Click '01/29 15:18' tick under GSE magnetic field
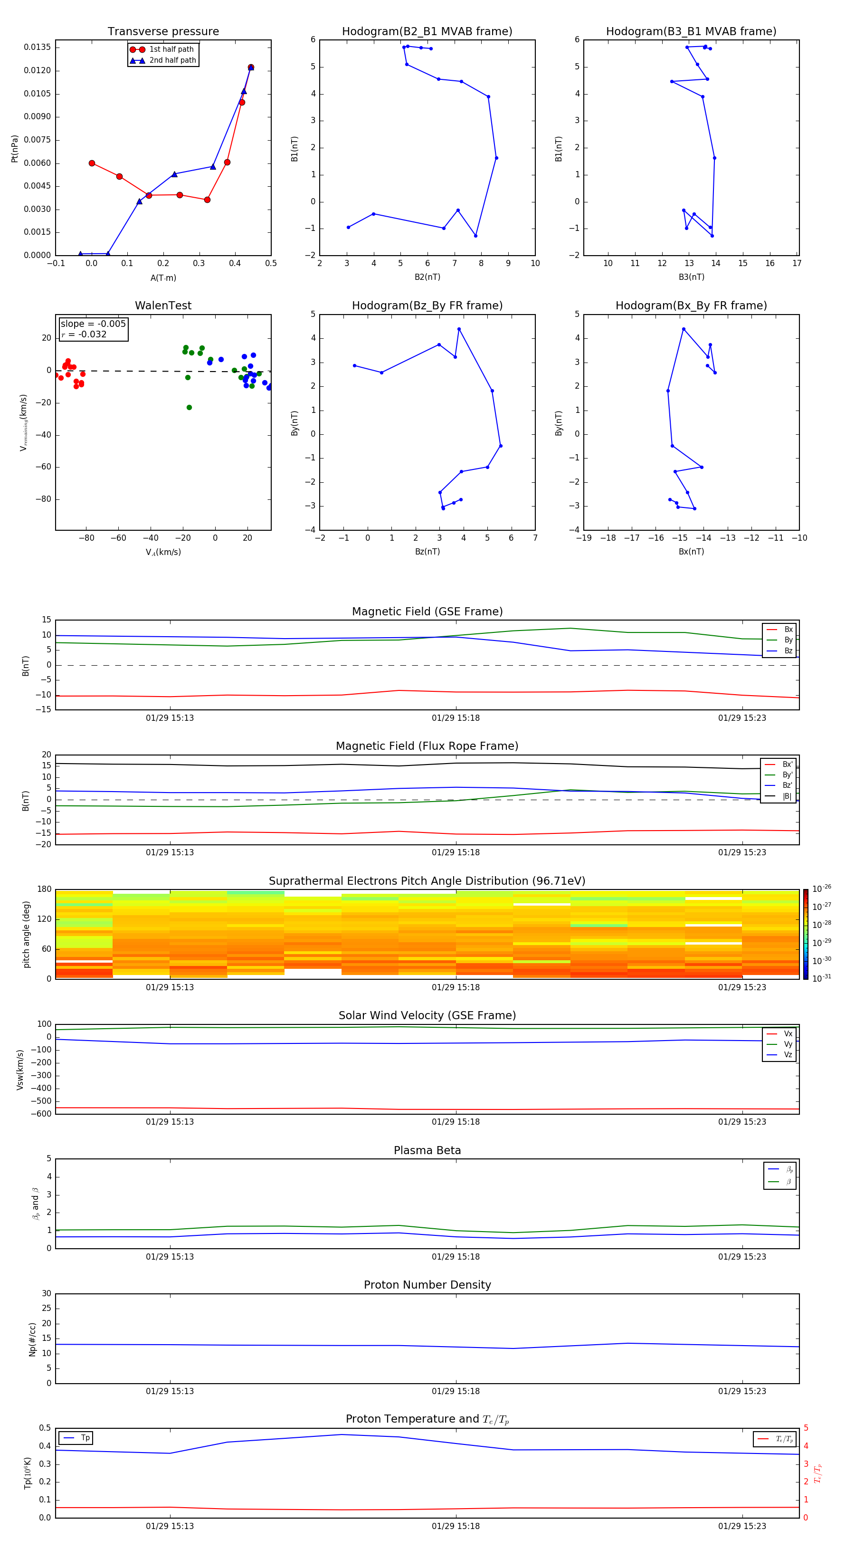 [456, 718]
